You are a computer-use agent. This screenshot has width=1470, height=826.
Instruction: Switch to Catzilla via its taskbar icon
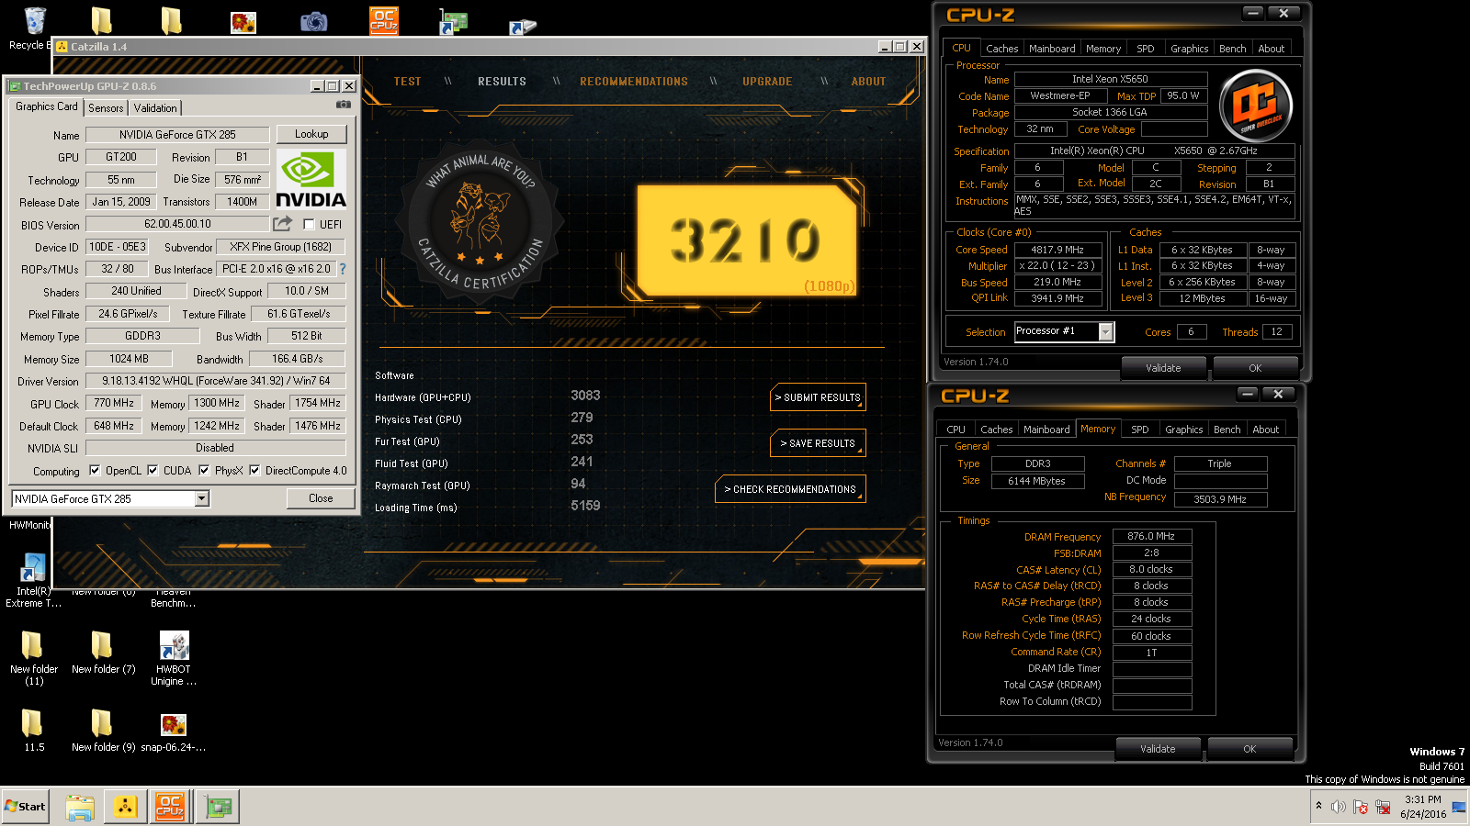[125, 807]
